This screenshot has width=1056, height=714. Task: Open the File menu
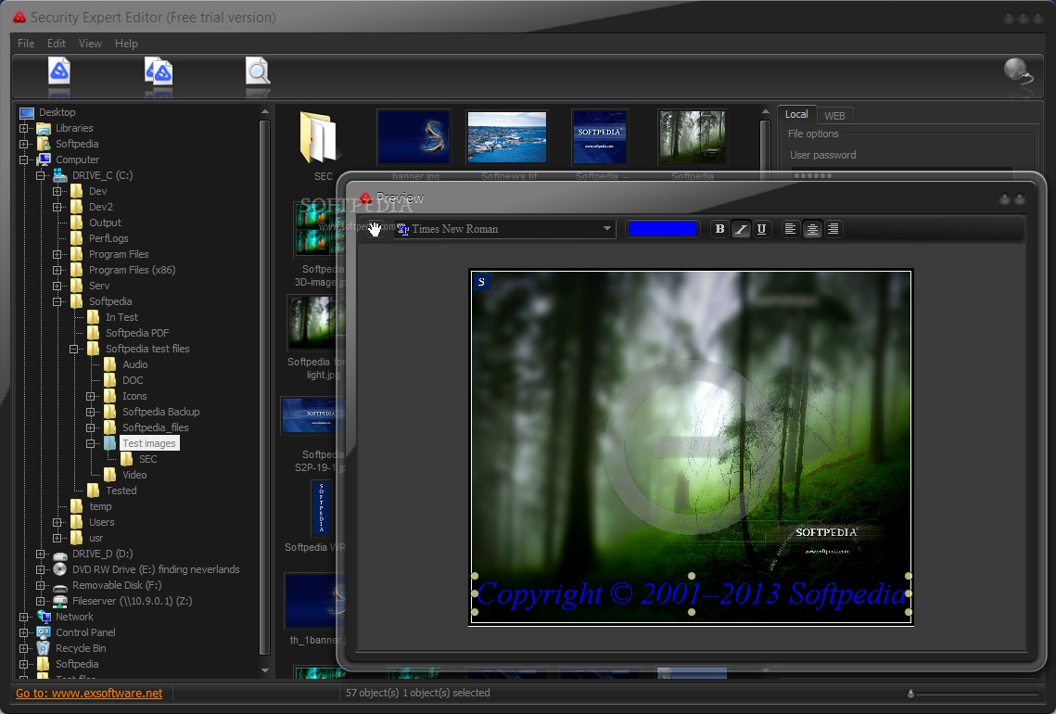click(26, 43)
